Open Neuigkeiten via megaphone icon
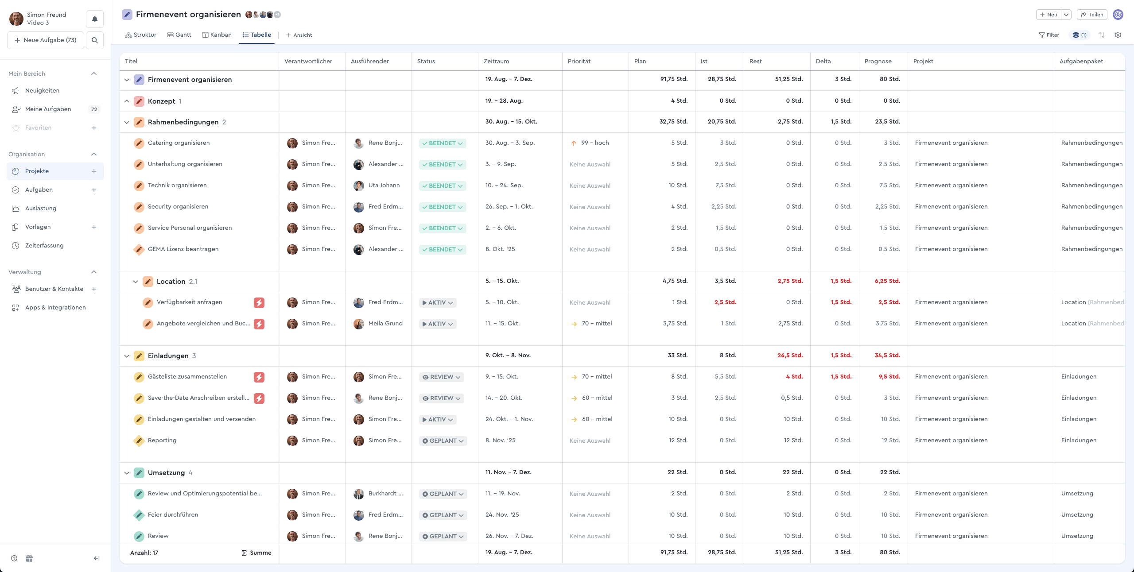Viewport: 1134px width, 572px height. 16,90
